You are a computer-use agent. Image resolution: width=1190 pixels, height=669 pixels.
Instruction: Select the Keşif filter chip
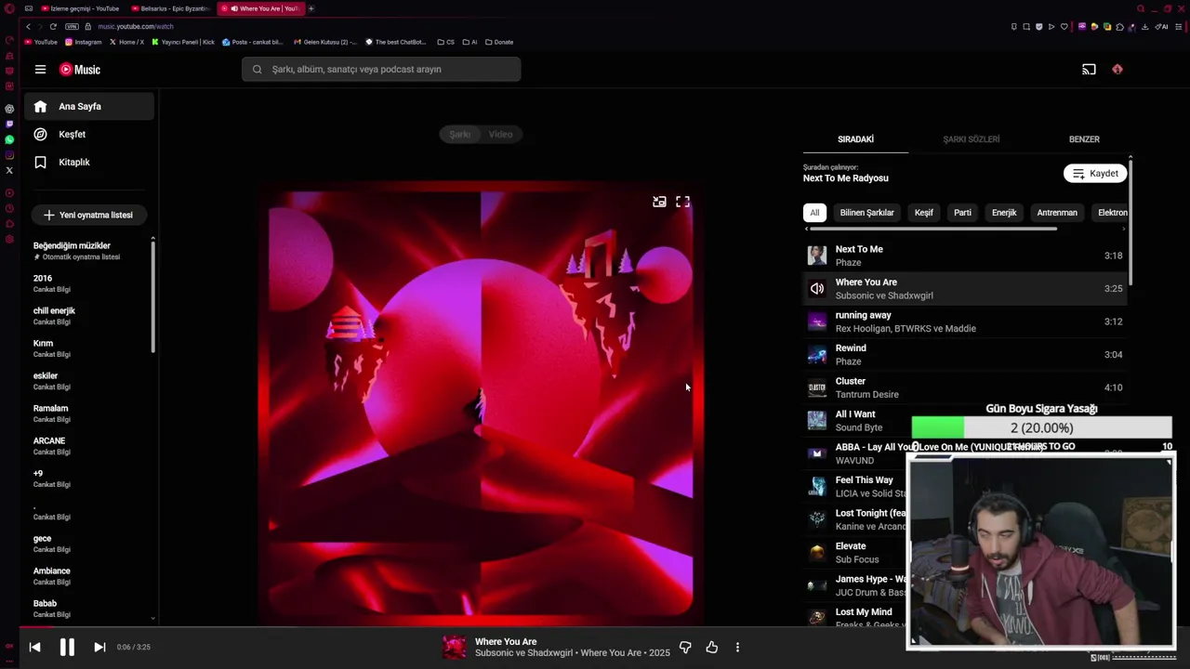pyautogui.click(x=923, y=213)
